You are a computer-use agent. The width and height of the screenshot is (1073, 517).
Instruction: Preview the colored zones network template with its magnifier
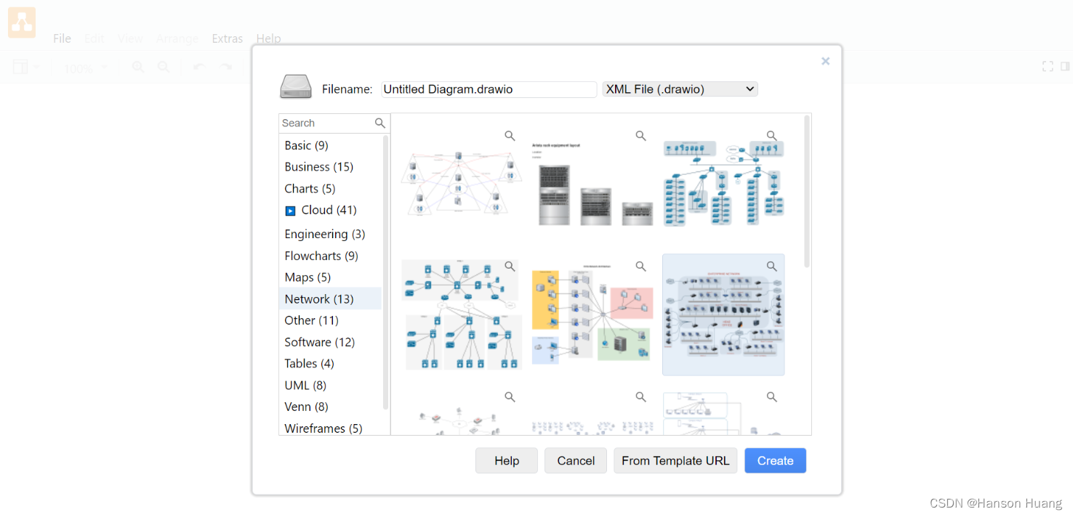[641, 266]
